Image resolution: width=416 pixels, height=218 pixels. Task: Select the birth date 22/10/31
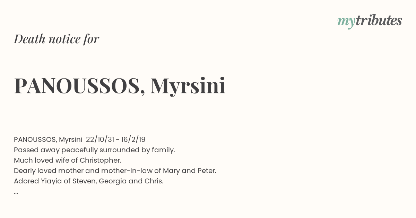pyautogui.click(x=100, y=140)
